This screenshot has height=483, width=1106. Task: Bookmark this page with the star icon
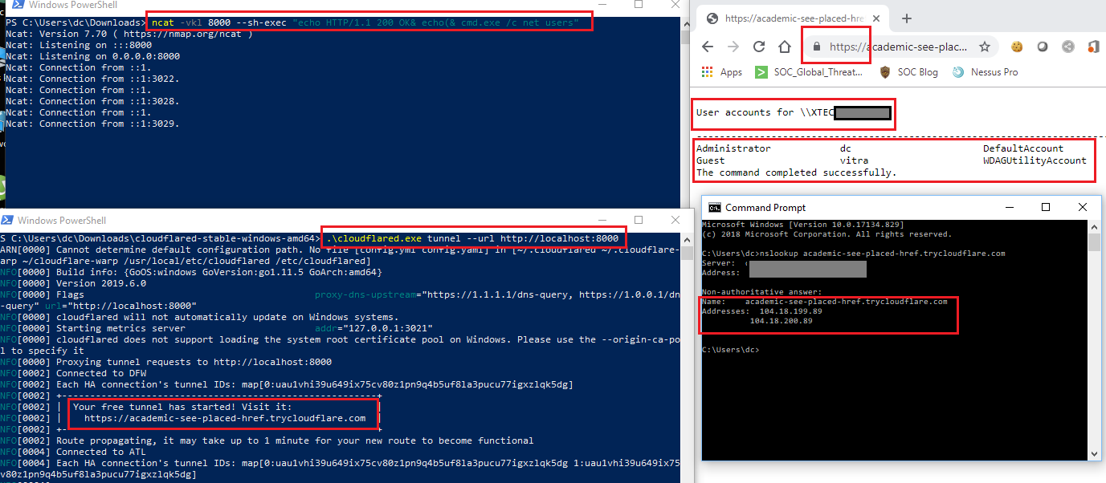pos(985,47)
